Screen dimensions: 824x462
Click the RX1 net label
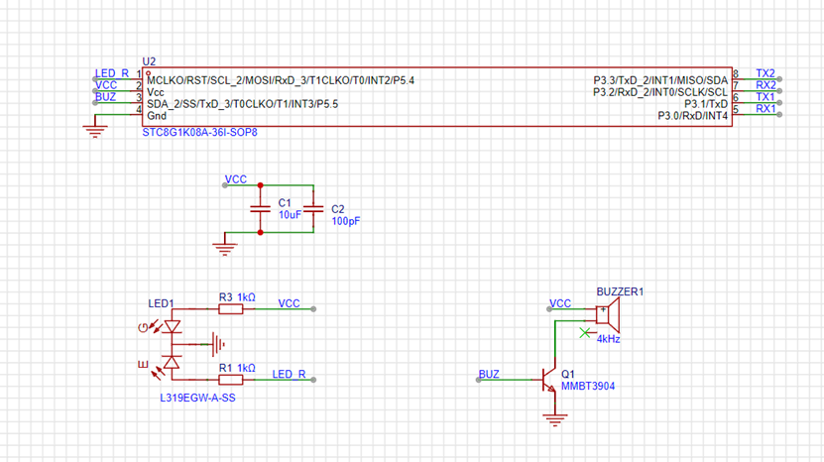pos(765,109)
